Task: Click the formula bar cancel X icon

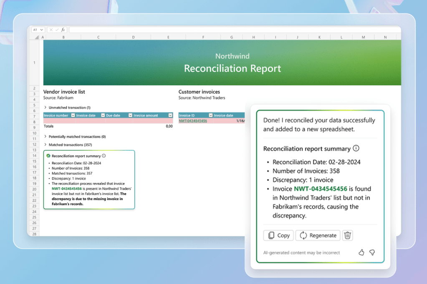Action: [x=51, y=30]
